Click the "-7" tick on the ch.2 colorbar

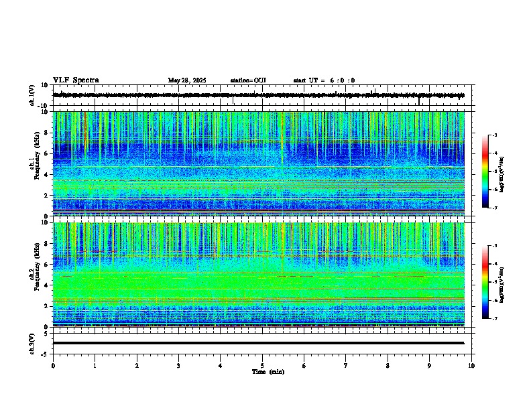(495, 319)
